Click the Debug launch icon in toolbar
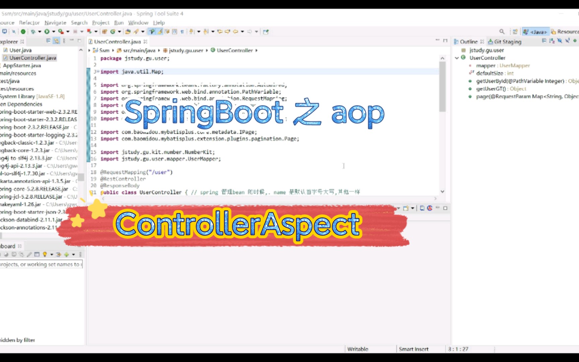 [x=33, y=32]
